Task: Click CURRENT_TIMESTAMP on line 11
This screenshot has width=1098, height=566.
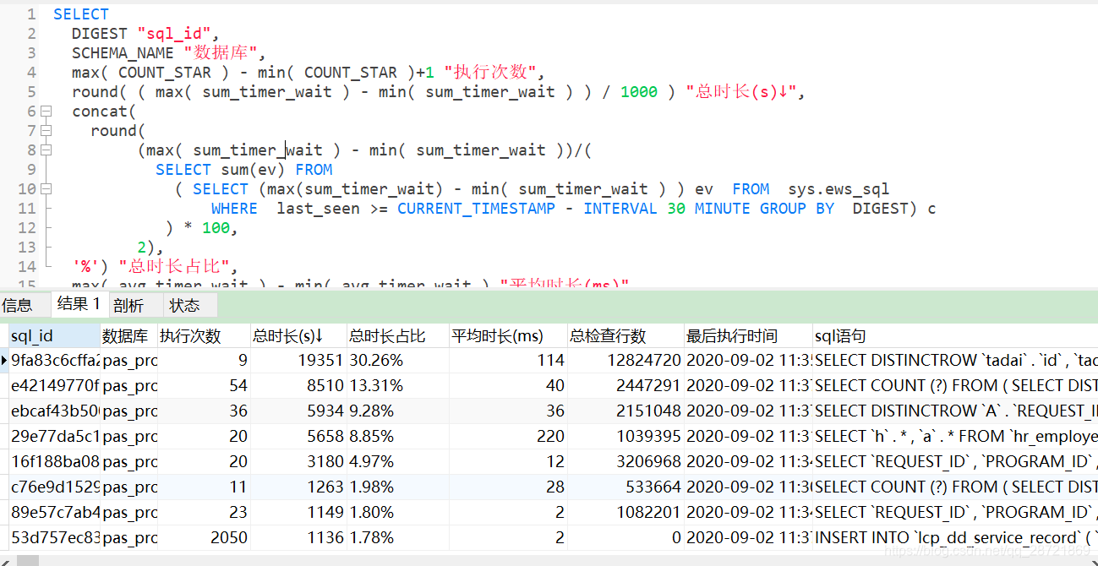Action: pyautogui.click(x=477, y=209)
